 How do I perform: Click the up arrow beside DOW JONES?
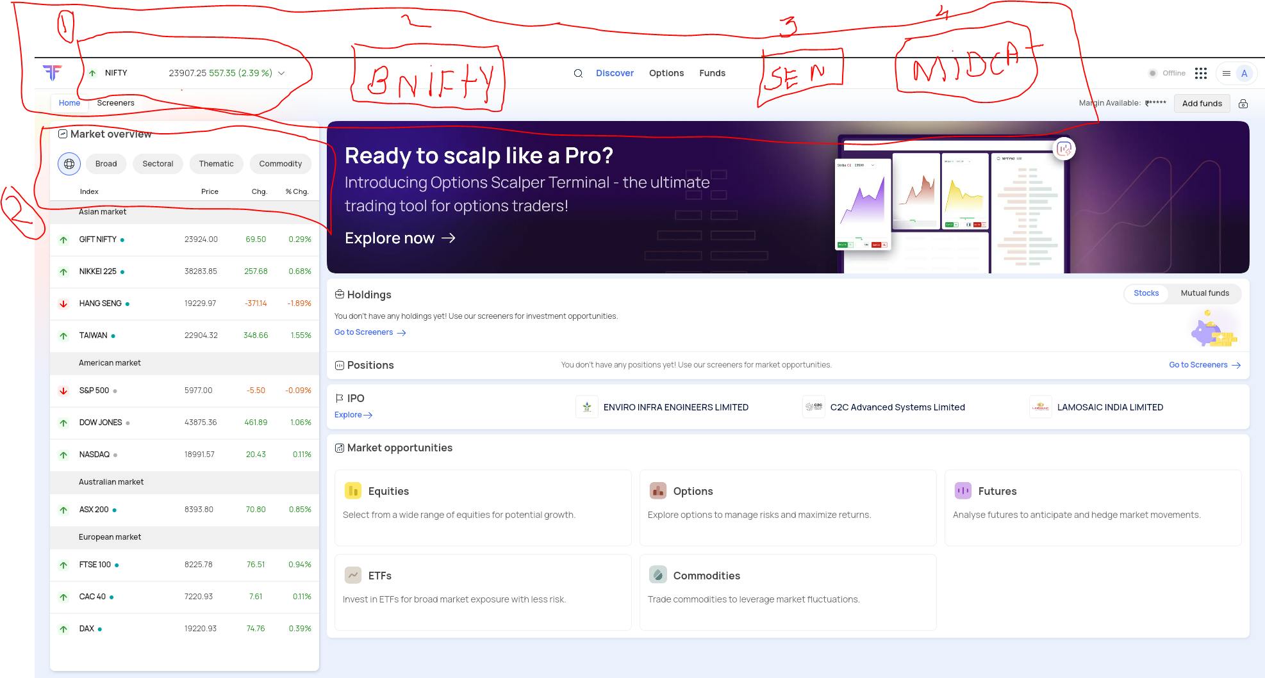coord(63,423)
